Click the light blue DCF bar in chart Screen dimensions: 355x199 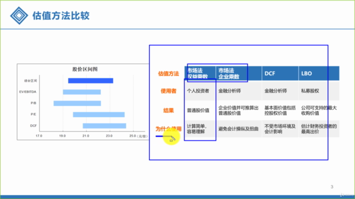pyautogui.click(x=104, y=125)
